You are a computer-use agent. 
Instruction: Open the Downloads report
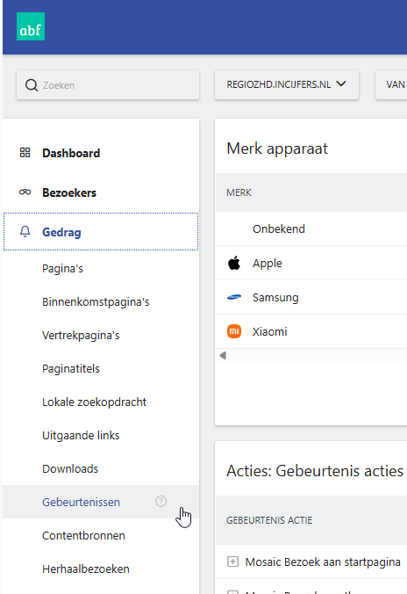[70, 468]
